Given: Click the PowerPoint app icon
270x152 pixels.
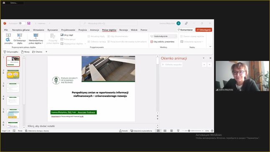Looking at the screenshot, I should pos(5,23).
